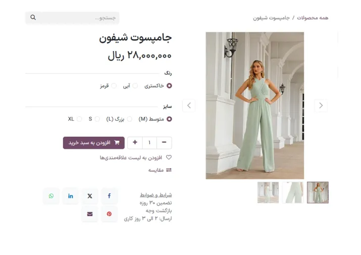Open همه محصولات breadcrumb link

[313, 18]
